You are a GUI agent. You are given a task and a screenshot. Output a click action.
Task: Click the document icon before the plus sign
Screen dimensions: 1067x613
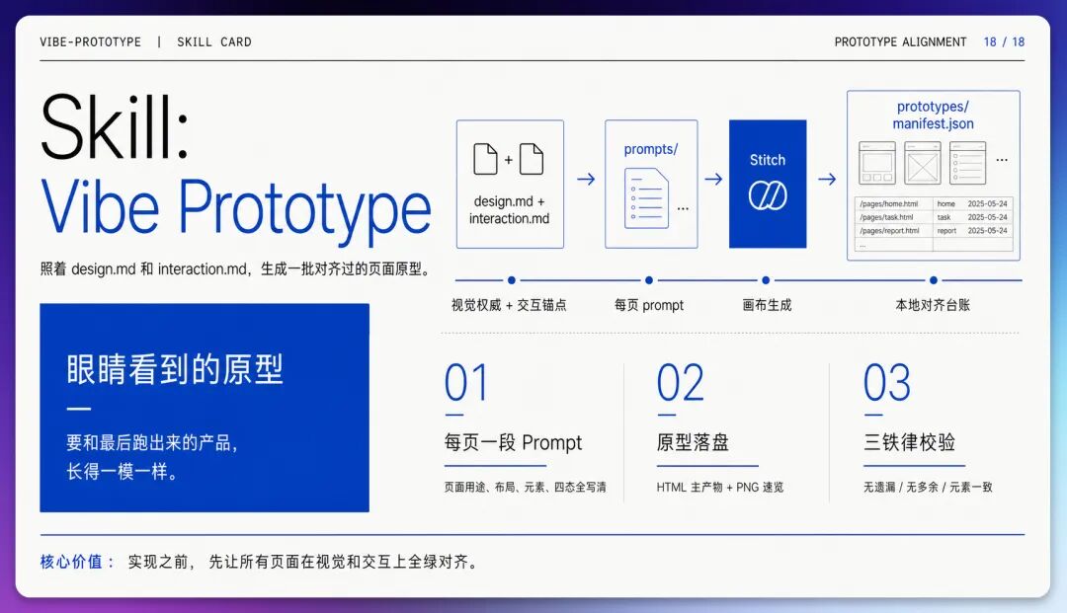(485, 159)
